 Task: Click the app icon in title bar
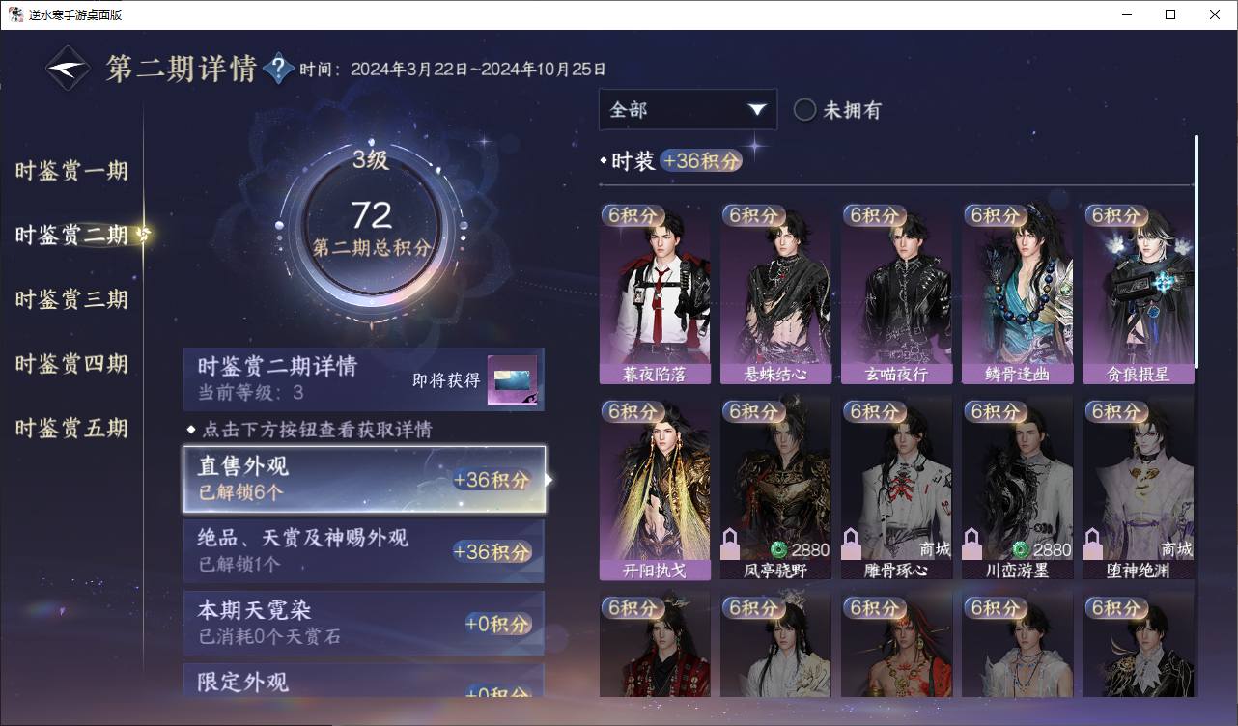click(15, 14)
